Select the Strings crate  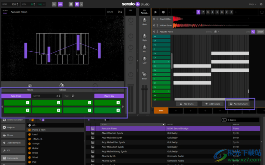[x=56, y=144]
